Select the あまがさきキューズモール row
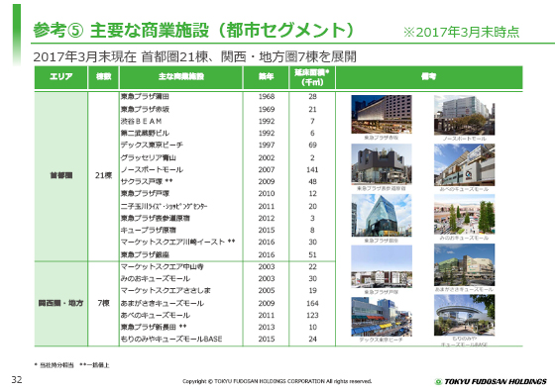This screenshot has height=392, width=555. click(227, 303)
